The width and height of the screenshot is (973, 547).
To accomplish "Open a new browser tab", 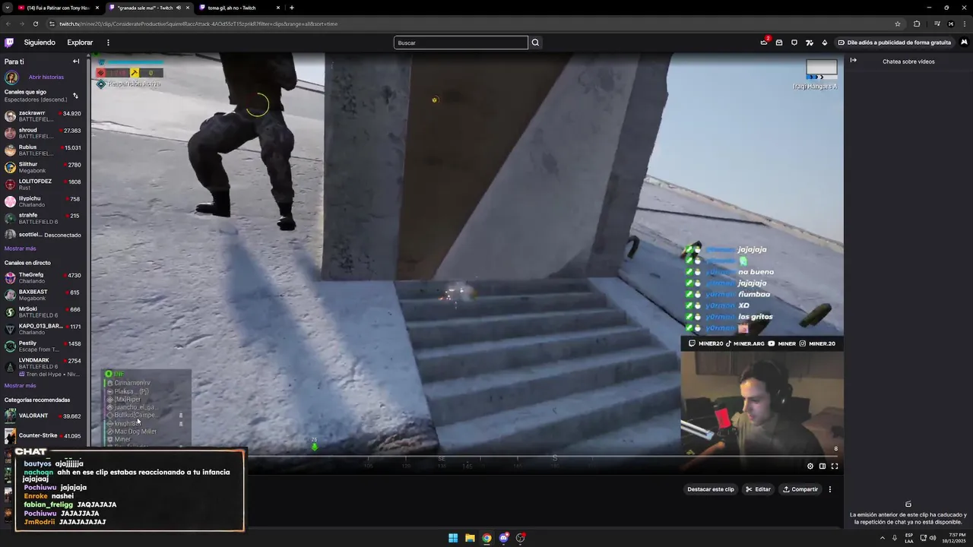I will click(x=292, y=8).
